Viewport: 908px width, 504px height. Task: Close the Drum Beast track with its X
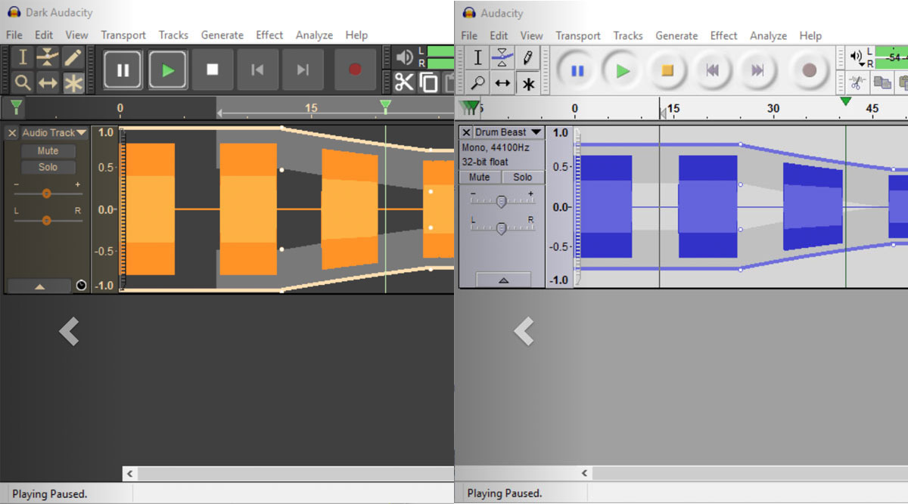point(467,132)
